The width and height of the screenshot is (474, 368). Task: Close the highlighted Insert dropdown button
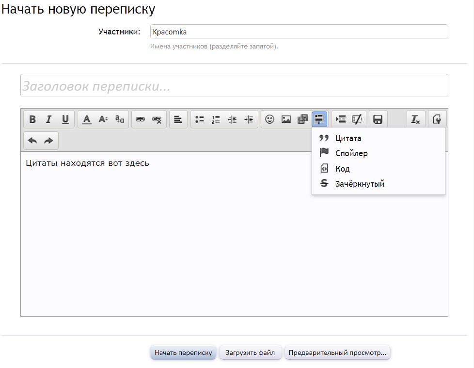(x=319, y=119)
